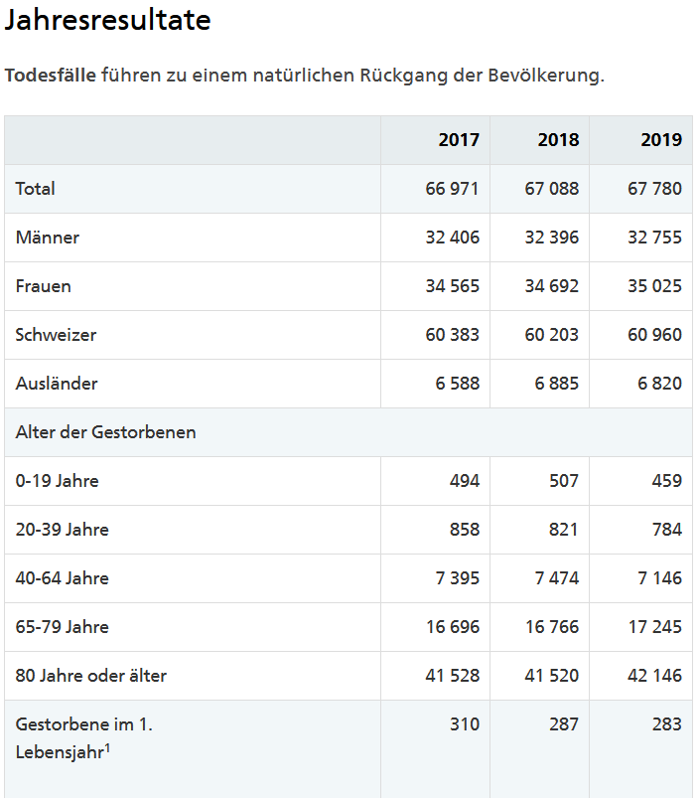Click the 2017 column header
The image size is (698, 798).
[459, 140]
